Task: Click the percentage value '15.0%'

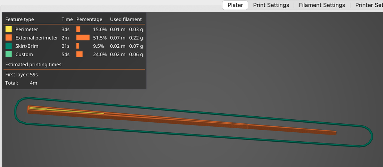Action: coord(100,29)
